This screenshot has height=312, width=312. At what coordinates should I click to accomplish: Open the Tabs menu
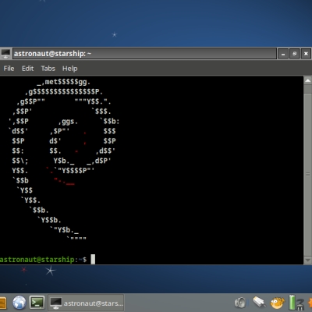[x=48, y=69]
